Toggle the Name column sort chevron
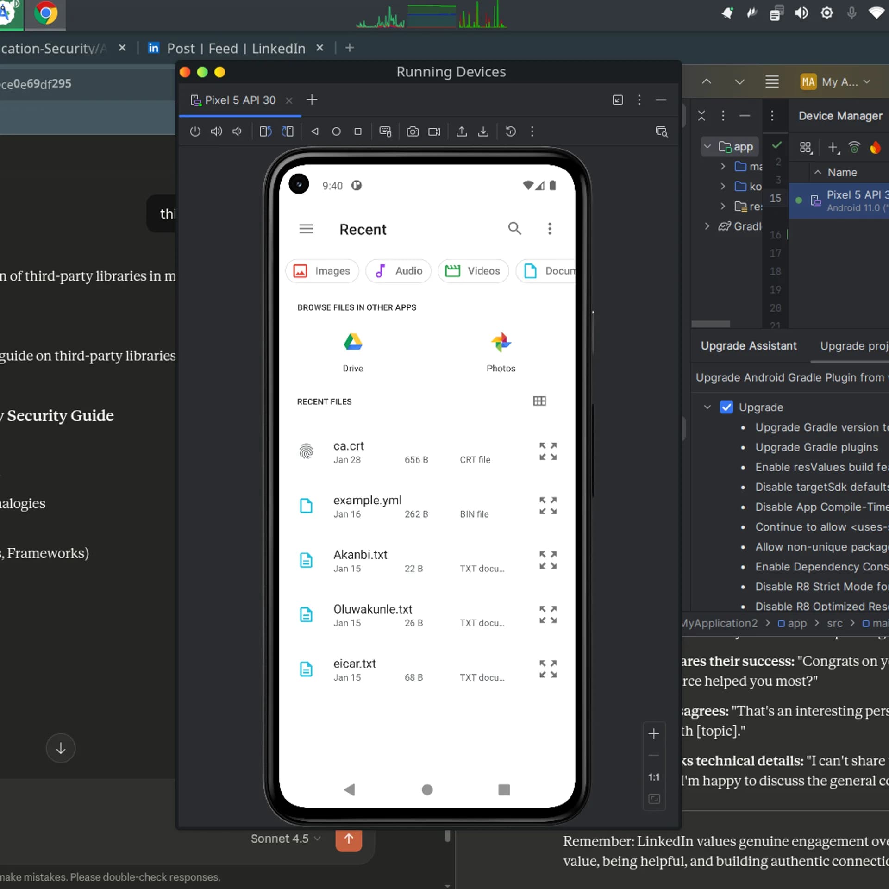 [x=818, y=172]
